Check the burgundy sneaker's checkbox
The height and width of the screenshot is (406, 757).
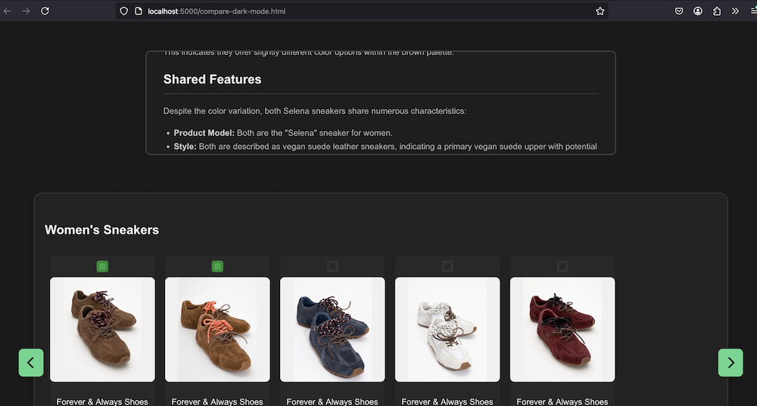point(562,266)
